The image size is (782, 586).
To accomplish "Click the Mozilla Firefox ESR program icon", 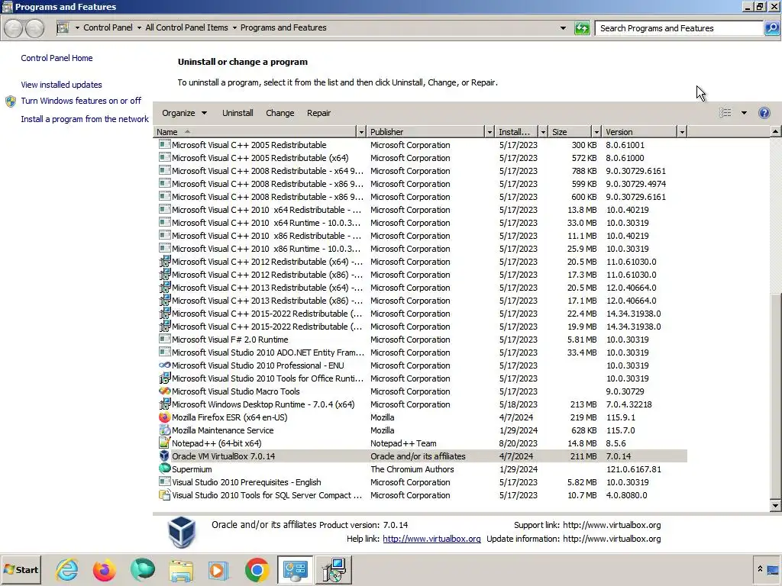I will (165, 417).
